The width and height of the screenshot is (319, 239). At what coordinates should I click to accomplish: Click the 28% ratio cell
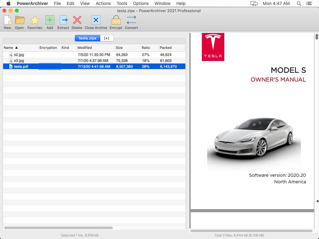pos(146,67)
